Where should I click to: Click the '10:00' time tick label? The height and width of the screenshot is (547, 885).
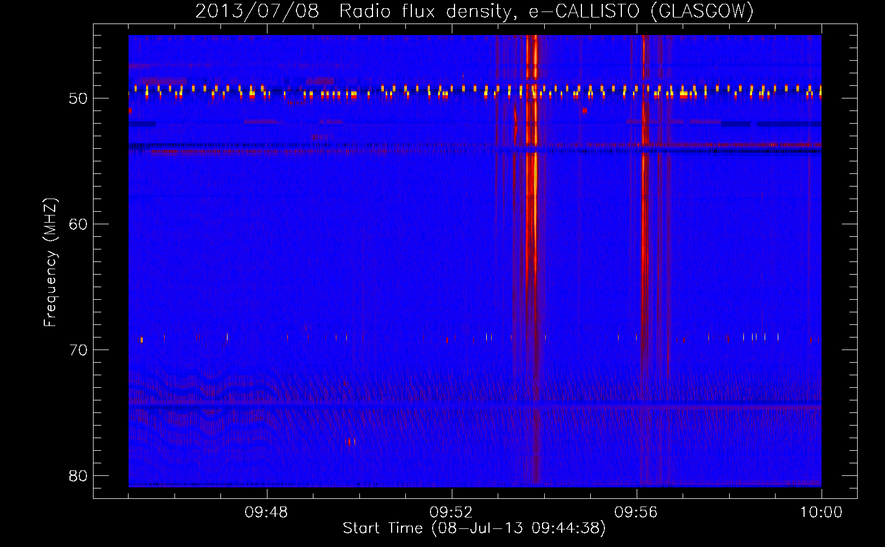(x=821, y=513)
